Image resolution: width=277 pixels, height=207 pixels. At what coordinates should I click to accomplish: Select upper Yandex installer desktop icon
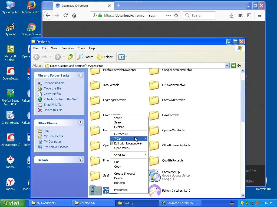click(10, 162)
